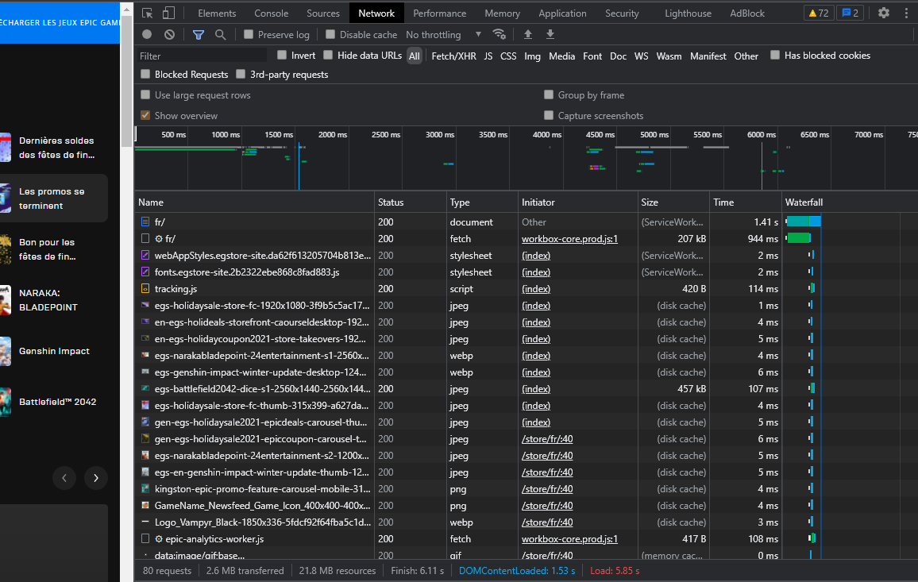Image resolution: width=918 pixels, height=582 pixels.
Task: Stop recording the network log
Action: pos(147,34)
